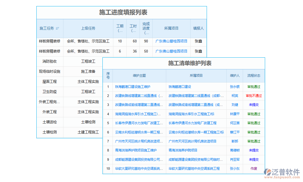Click the 维护人 column header

235,76
